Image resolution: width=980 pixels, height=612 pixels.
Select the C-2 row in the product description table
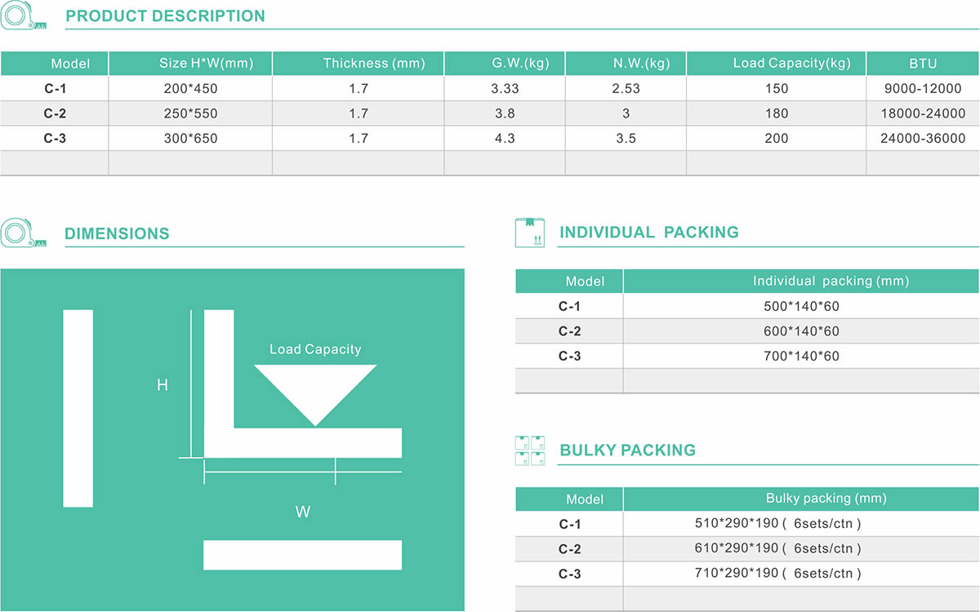pos(490,113)
